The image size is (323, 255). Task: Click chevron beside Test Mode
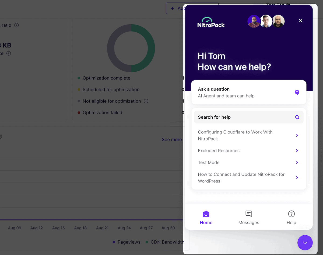pyautogui.click(x=297, y=163)
